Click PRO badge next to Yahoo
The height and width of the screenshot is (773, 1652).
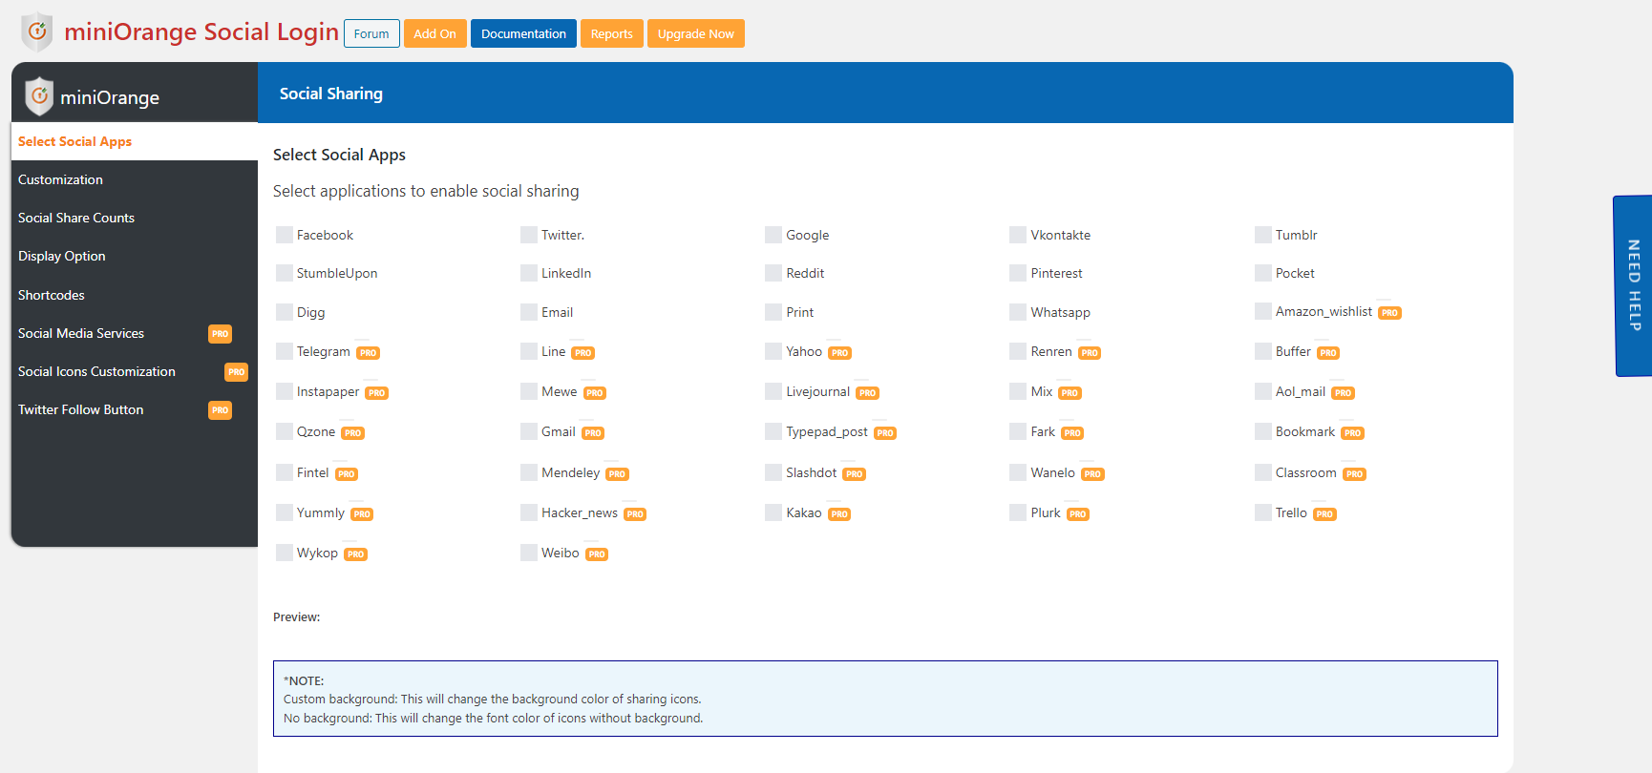(839, 353)
